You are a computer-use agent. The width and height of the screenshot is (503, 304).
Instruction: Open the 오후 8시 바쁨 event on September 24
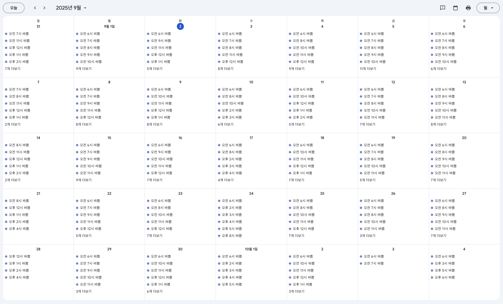pyautogui.click(x=232, y=236)
